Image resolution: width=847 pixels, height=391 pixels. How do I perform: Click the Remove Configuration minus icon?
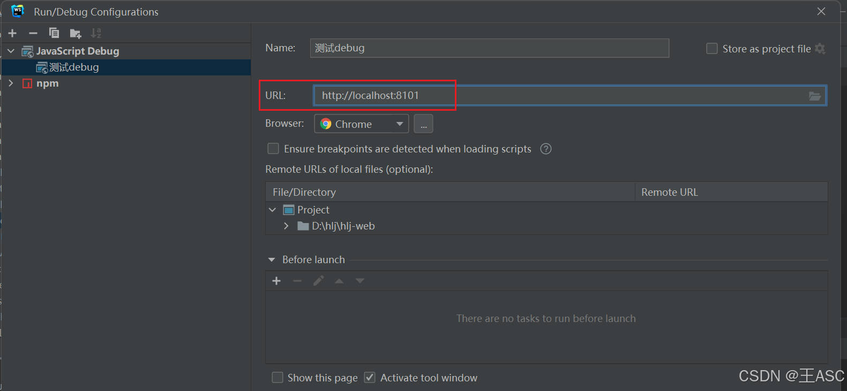(33, 33)
